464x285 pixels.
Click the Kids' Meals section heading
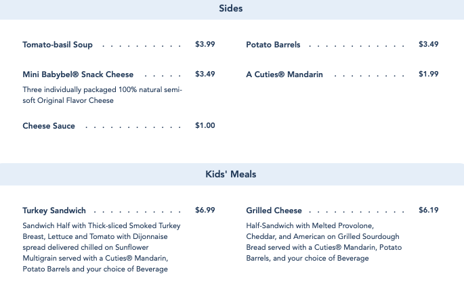(x=231, y=174)
